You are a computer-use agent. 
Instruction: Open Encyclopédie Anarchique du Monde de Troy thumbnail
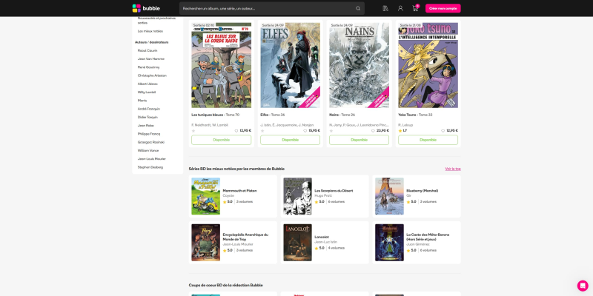pyautogui.click(x=206, y=243)
